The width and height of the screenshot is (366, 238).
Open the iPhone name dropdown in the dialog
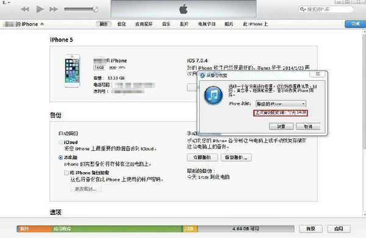click(281, 103)
